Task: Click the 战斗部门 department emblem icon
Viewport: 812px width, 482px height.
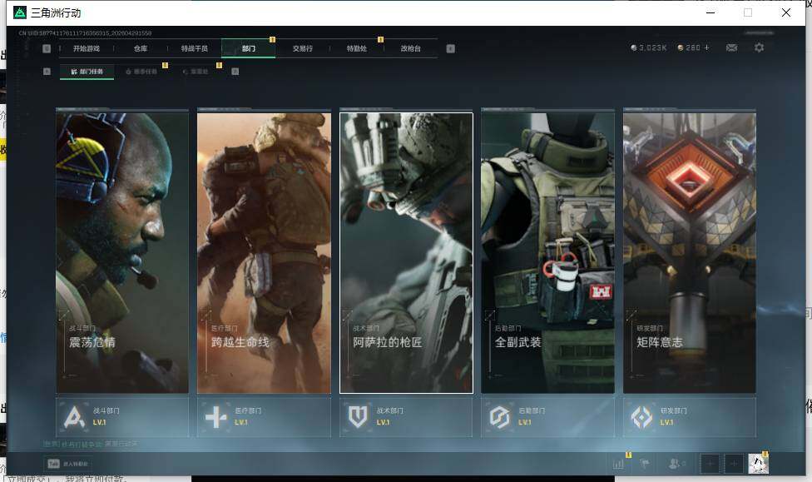Action: pos(74,417)
